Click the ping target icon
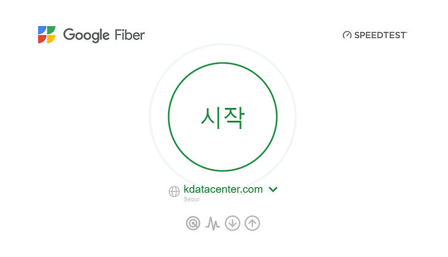The image size is (448, 257). tap(193, 223)
